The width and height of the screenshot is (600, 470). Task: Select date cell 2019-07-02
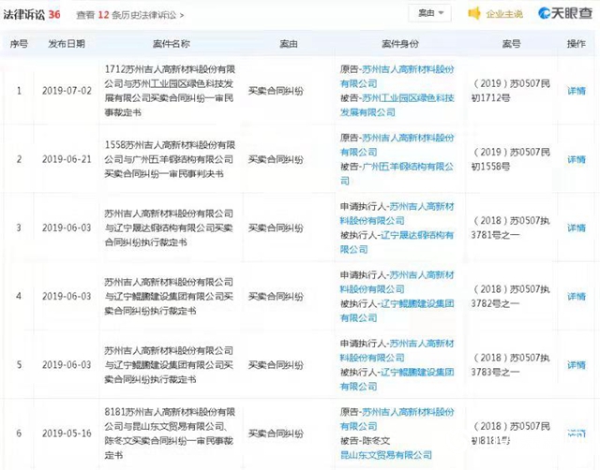click(67, 91)
